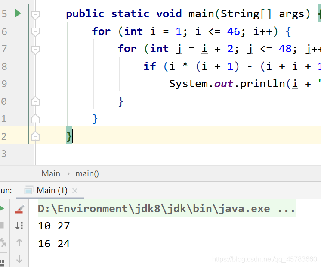The height and width of the screenshot is (267, 321).
Task: Click the println call on line 9
Action: coord(262,84)
